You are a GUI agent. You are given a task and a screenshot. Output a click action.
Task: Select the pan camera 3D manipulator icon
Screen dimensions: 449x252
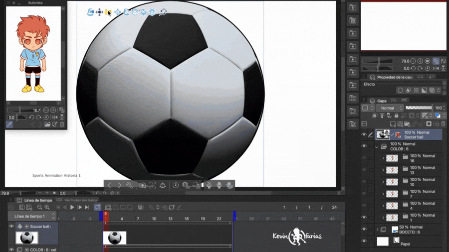(99, 12)
